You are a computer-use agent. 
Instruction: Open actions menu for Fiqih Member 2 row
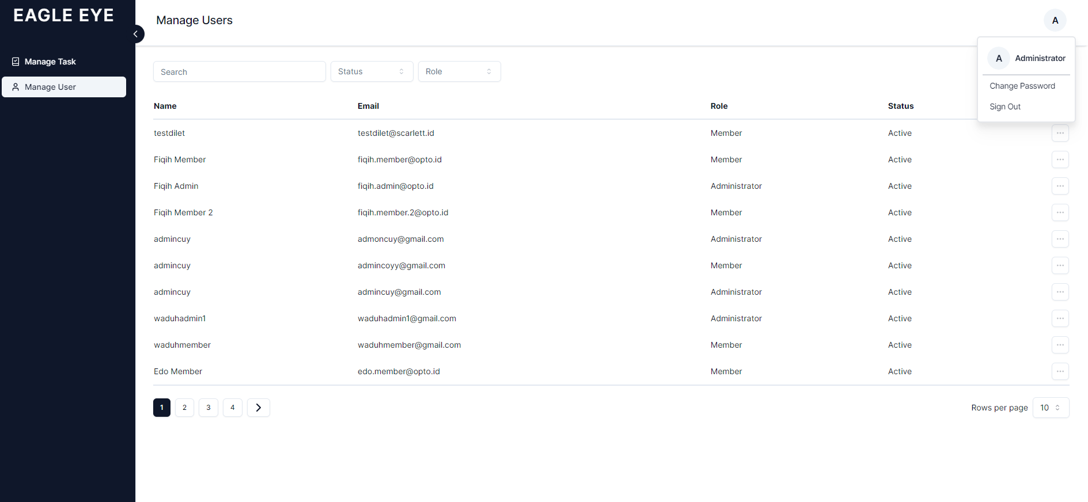pos(1060,212)
